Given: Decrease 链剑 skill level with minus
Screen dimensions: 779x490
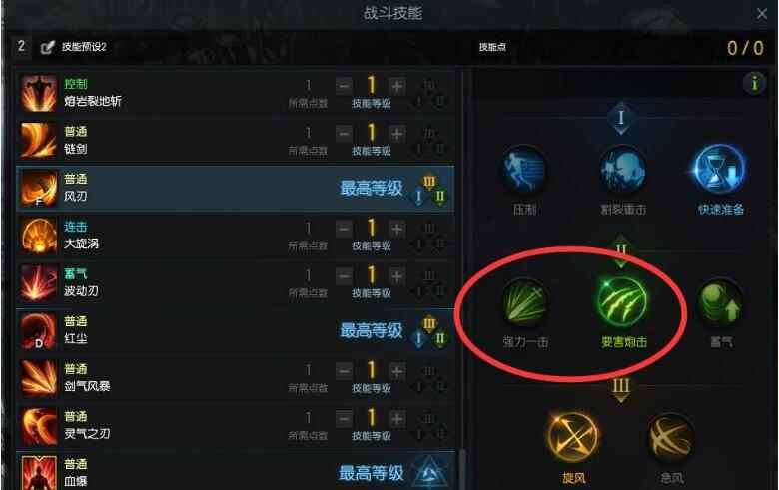Looking at the screenshot, I should click(344, 134).
